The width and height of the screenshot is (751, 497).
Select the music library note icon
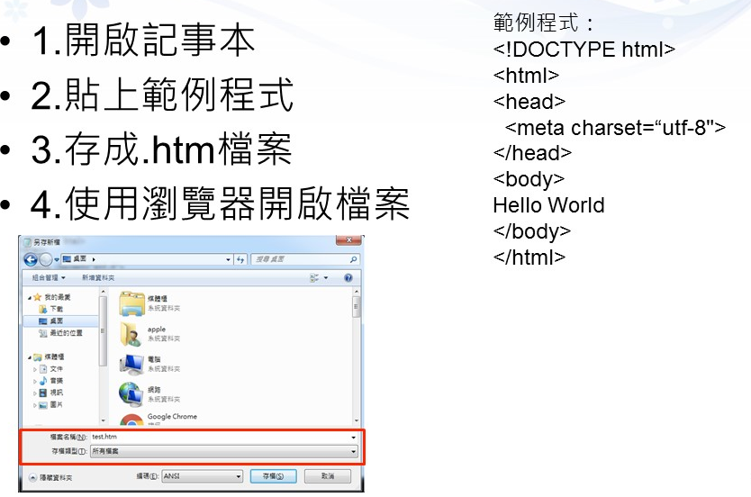(x=43, y=381)
